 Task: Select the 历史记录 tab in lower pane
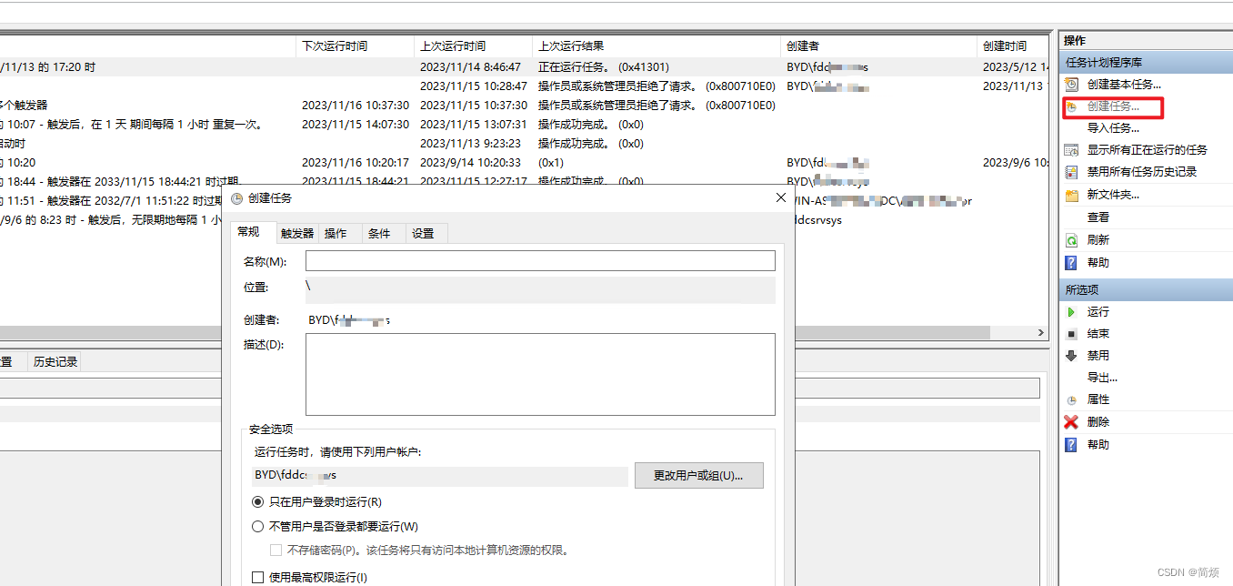[55, 362]
